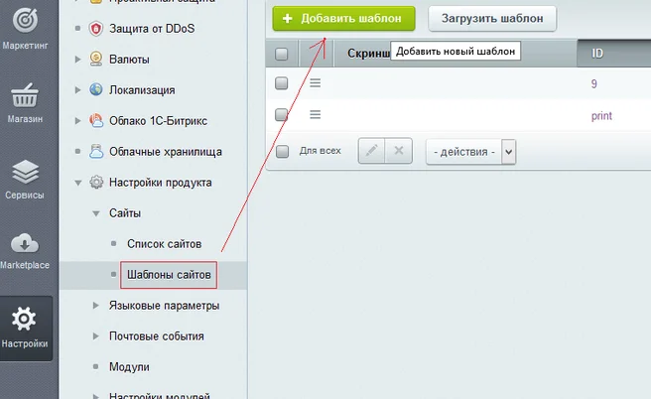Open Локализация label in the tree

[x=142, y=90]
